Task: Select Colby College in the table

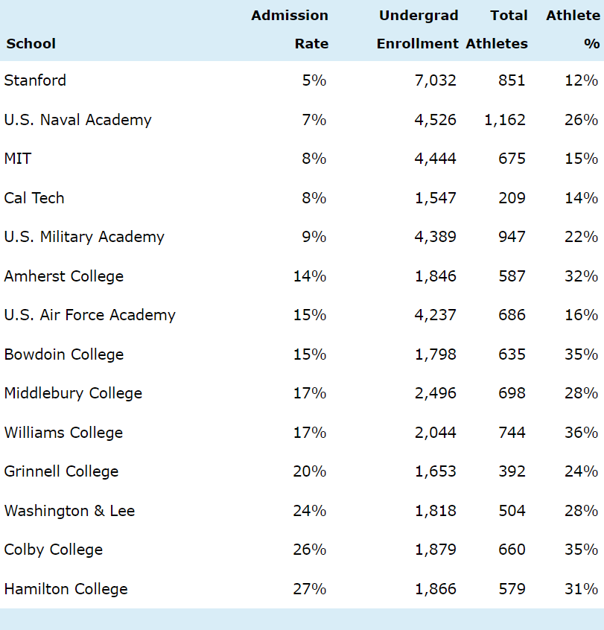Action: click(x=54, y=550)
